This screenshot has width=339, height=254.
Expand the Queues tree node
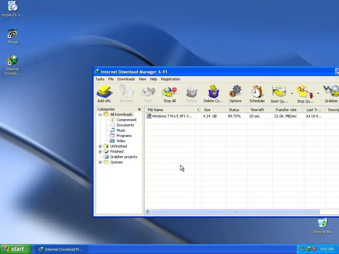(100, 162)
